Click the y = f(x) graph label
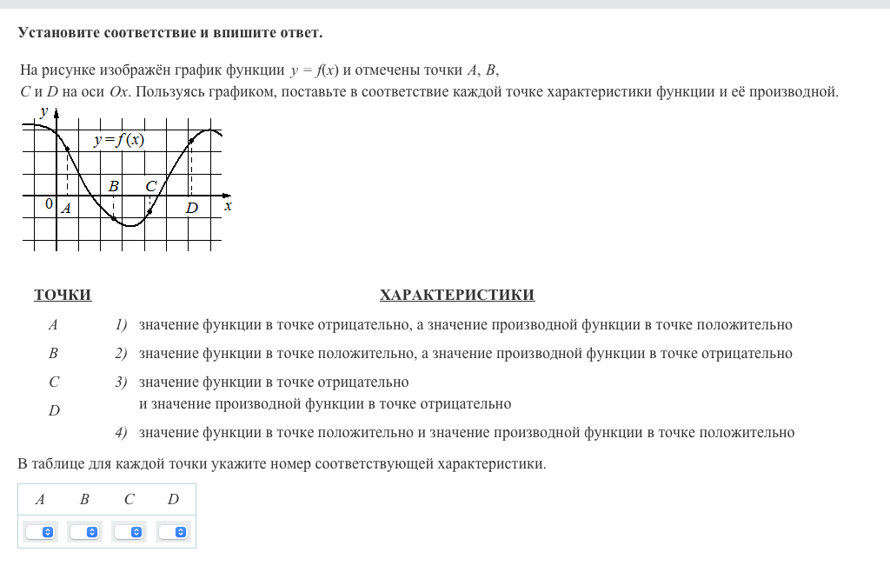 pos(119,140)
